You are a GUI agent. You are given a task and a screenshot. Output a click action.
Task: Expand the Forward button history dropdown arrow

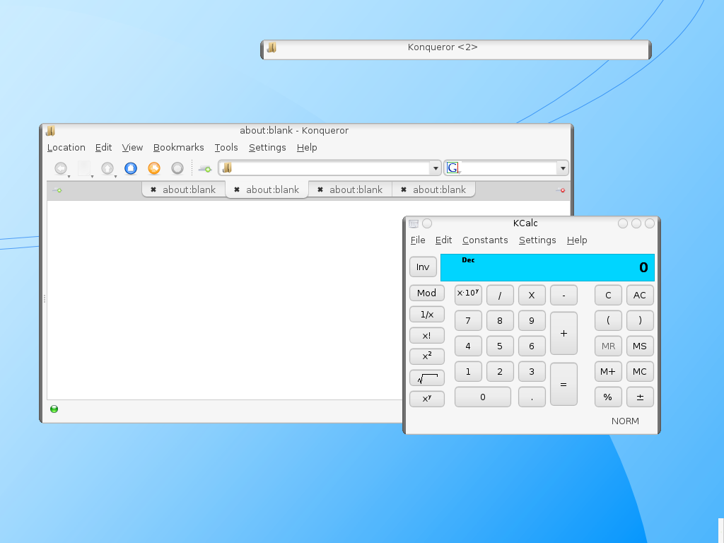93,176
